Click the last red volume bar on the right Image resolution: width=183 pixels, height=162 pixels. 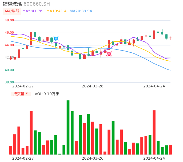click(170, 150)
